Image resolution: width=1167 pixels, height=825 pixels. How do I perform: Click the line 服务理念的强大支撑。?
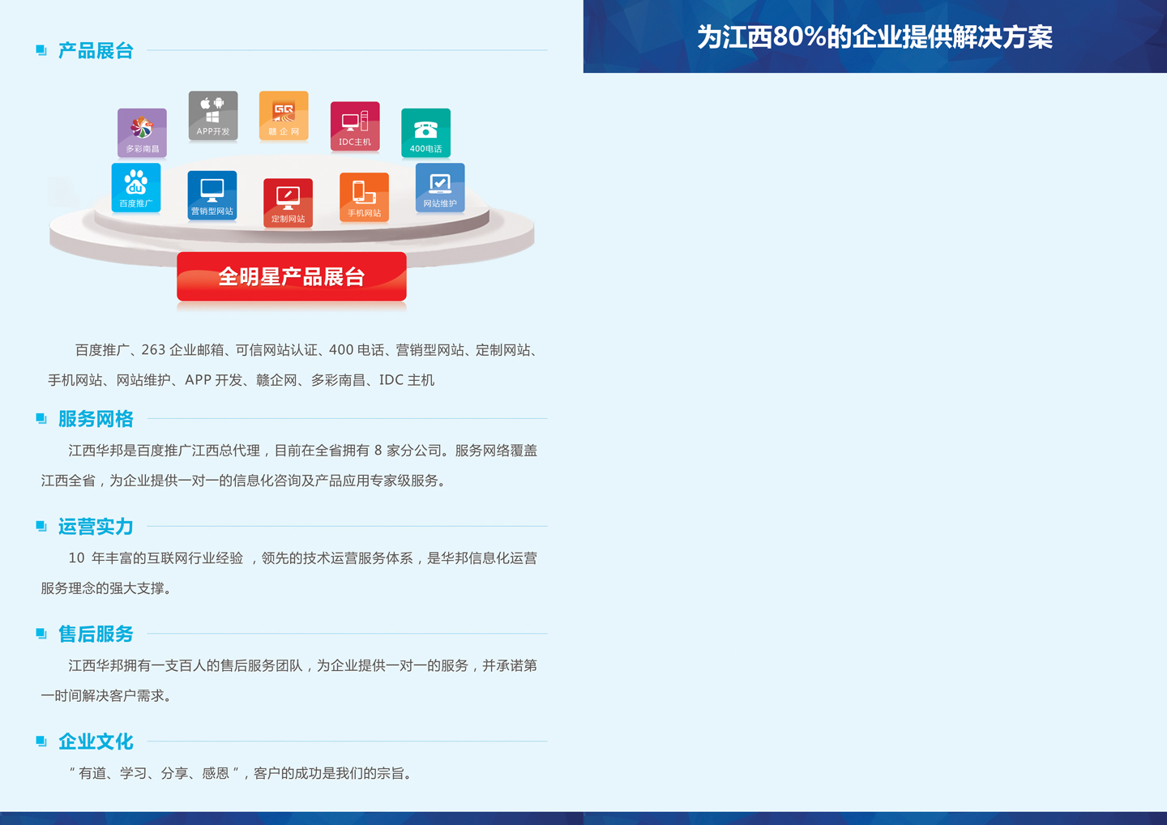[x=108, y=588]
